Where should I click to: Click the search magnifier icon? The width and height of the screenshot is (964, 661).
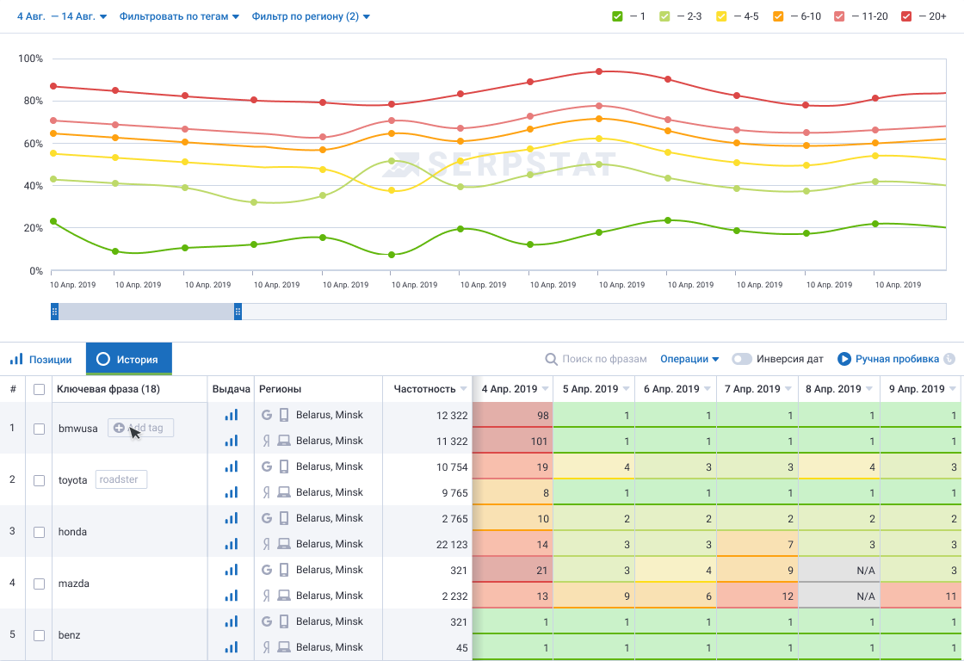[x=552, y=359]
